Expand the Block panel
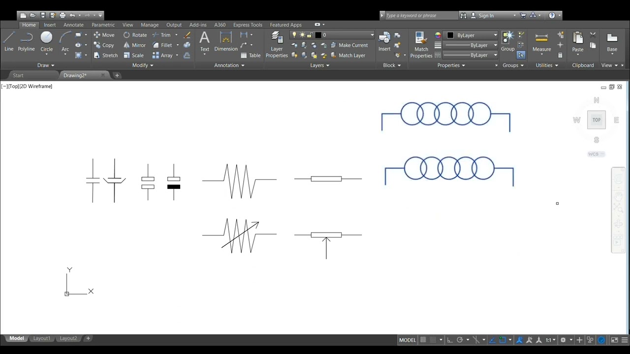This screenshot has height=354, width=630. coord(392,65)
